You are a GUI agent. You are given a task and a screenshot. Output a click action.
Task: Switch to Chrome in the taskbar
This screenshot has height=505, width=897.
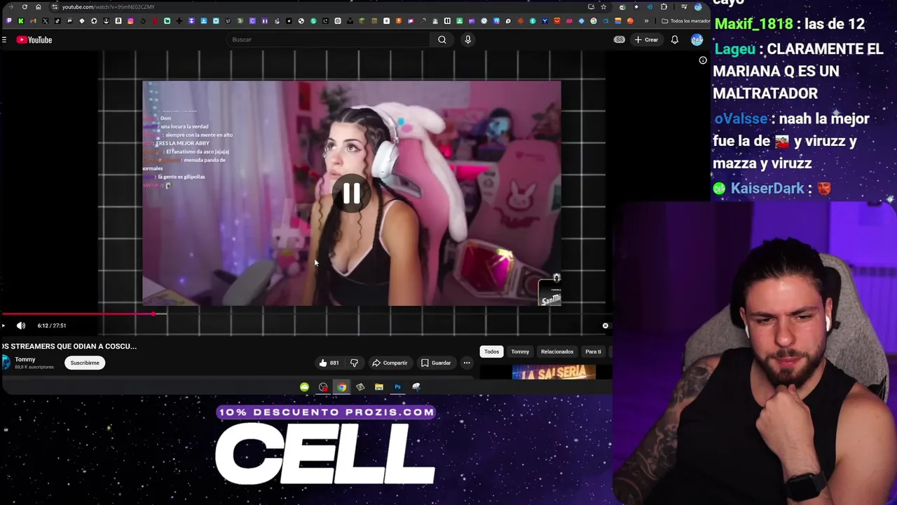tap(341, 387)
